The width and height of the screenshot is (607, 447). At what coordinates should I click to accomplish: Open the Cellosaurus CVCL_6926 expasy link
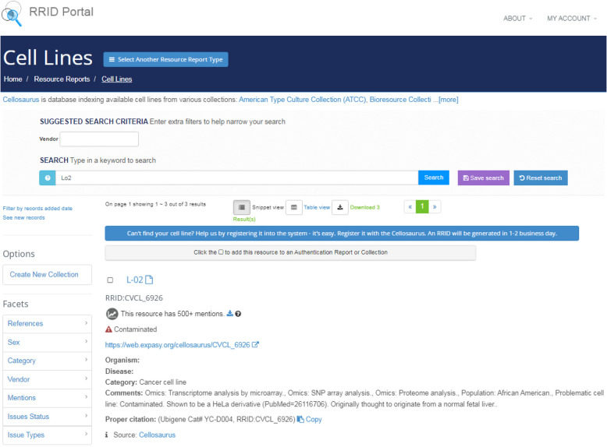(177, 344)
